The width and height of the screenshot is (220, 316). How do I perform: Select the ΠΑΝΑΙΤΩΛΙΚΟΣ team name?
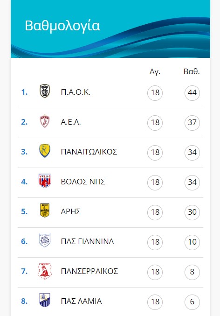tap(89, 152)
